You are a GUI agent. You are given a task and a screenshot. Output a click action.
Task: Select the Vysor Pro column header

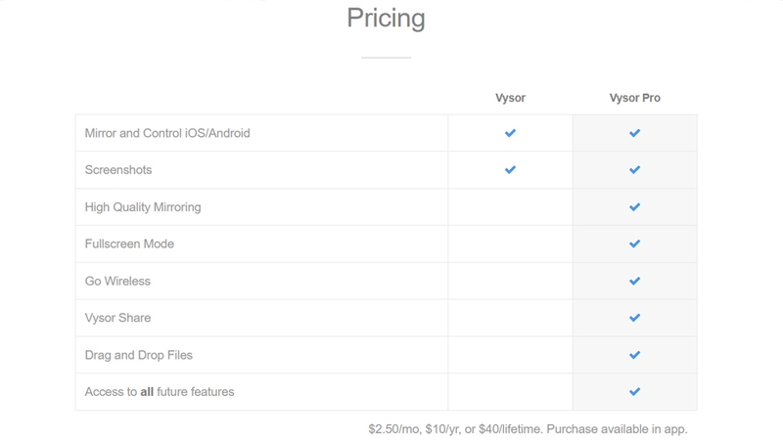click(x=634, y=99)
